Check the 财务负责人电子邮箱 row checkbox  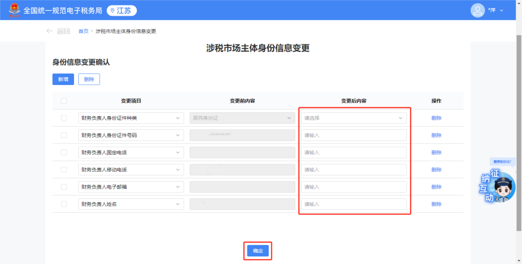point(64,187)
